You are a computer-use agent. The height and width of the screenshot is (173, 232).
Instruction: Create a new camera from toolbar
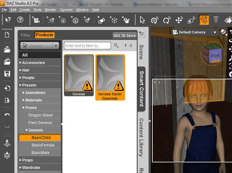[x=36, y=20]
